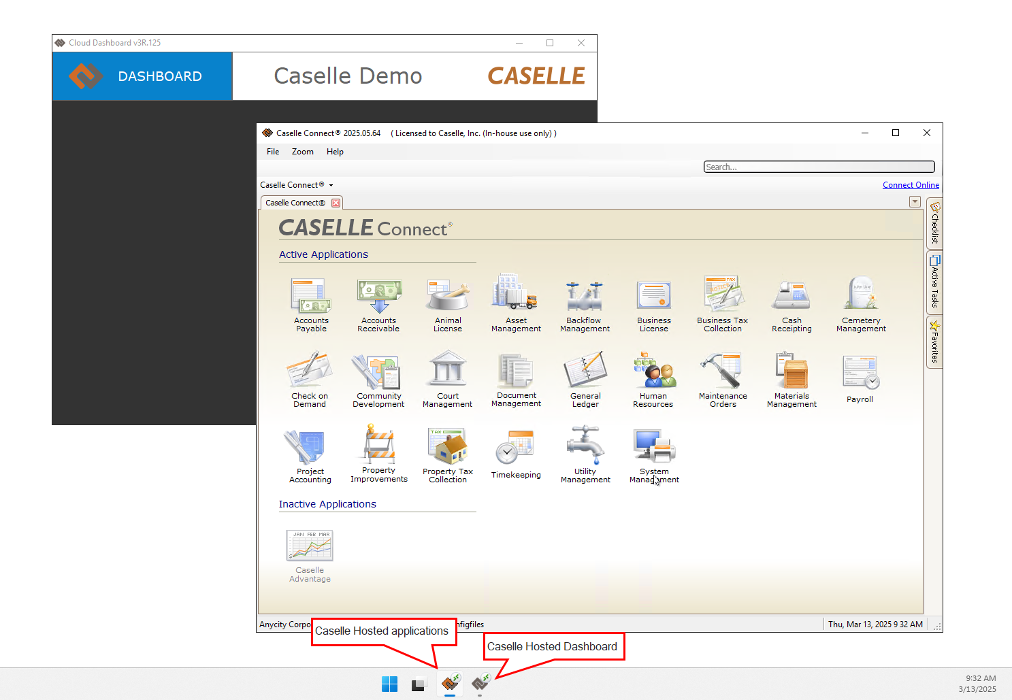The height and width of the screenshot is (700, 1012).
Task: Launch the Timekeeping application
Action: (516, 454)
